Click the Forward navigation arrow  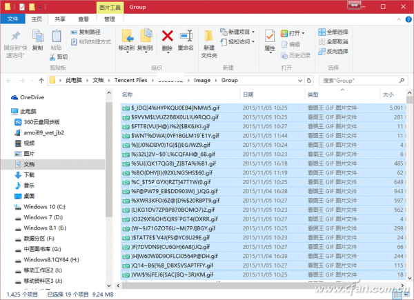pos(22,81)
